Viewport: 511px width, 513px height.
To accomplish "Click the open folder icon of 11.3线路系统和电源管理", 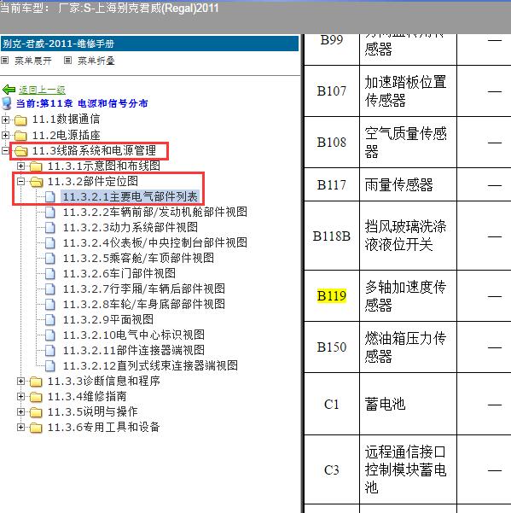I will (x=20, y=151).
